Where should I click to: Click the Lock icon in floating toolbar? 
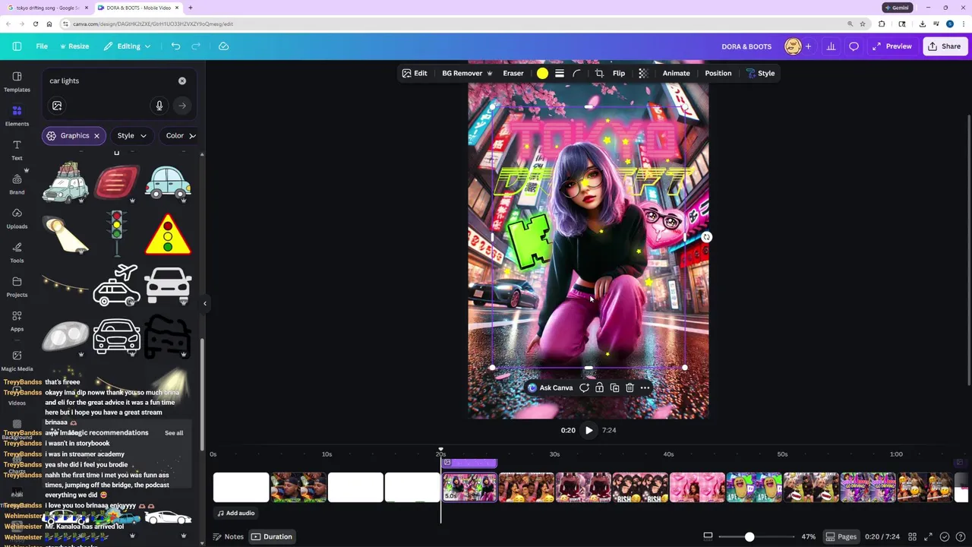599,387
